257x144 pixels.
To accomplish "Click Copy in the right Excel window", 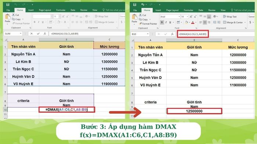I will (144, 19).
